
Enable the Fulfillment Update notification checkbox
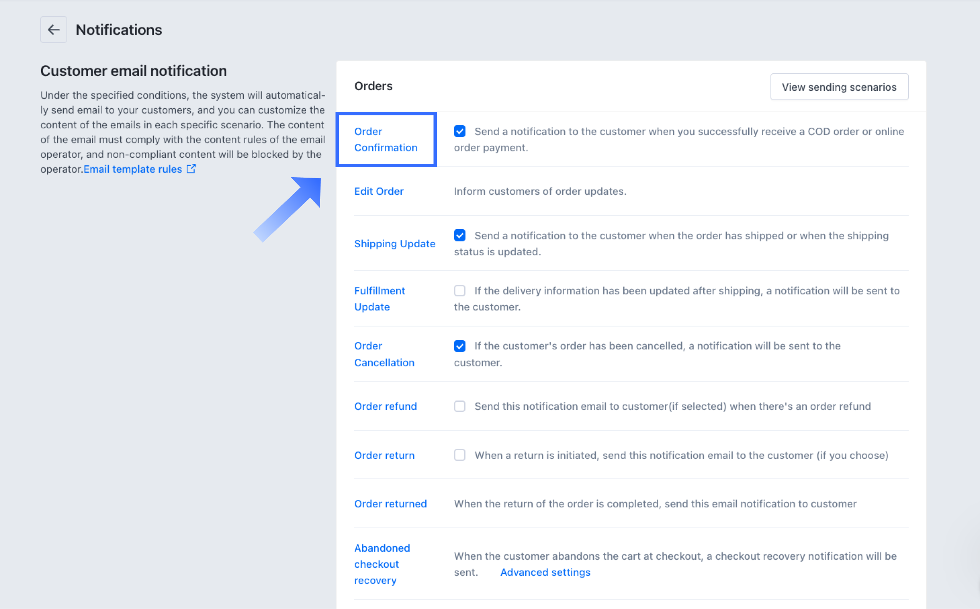pos(459,290)
